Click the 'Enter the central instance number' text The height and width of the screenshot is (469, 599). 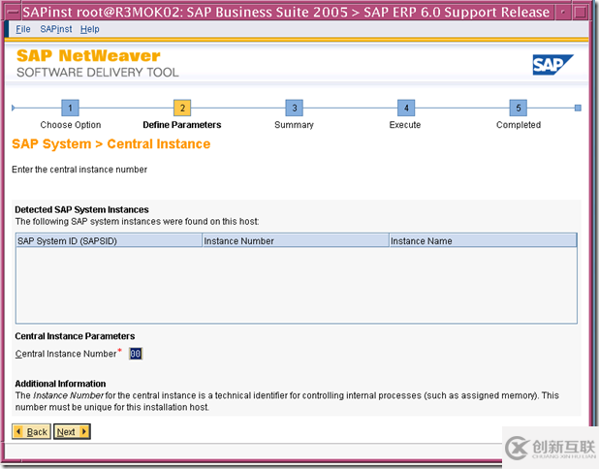(x=79, y=170)
